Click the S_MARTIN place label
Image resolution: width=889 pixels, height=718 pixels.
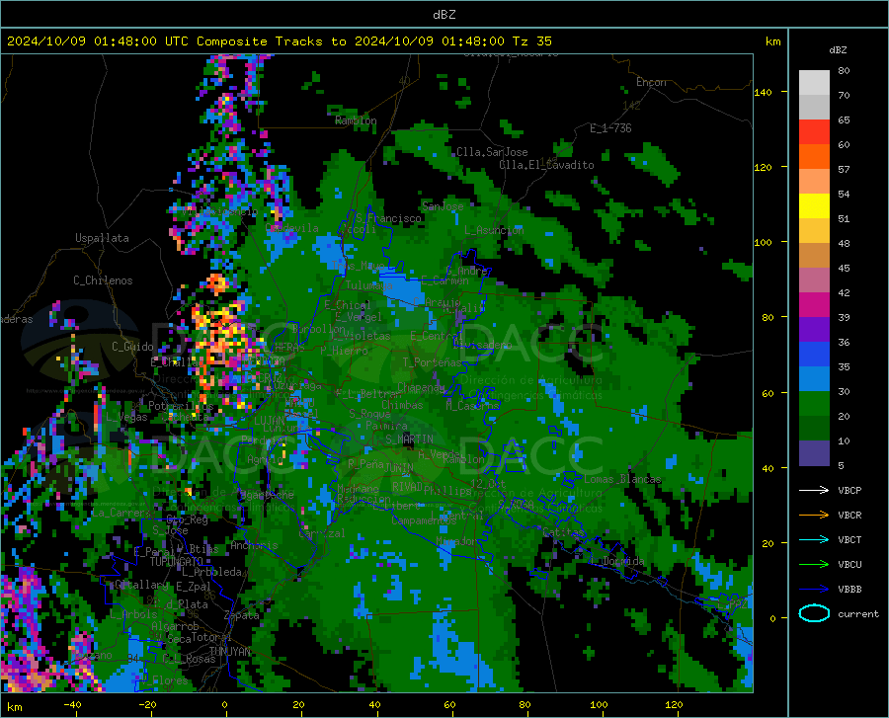point(409,439)
